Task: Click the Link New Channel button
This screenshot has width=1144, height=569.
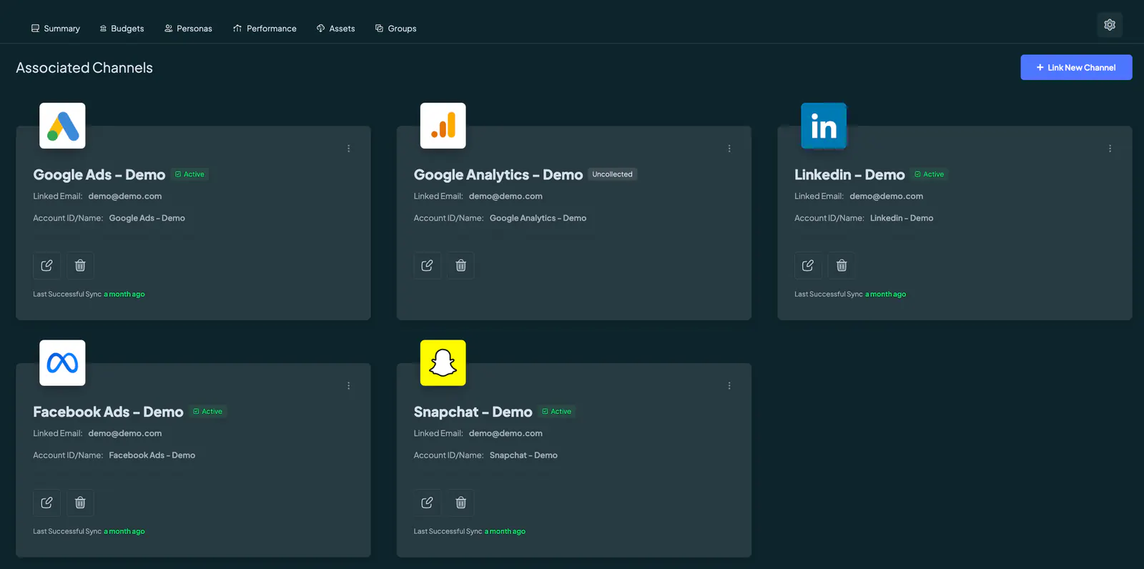Action: [x=1076, y=67]
